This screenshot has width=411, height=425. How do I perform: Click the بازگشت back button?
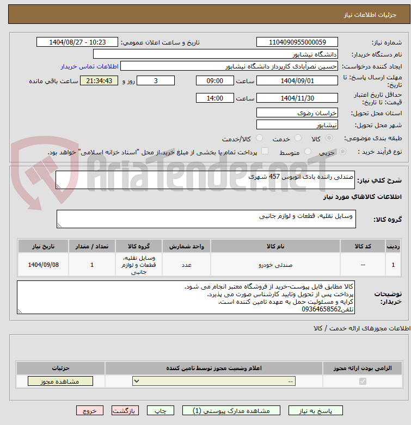pos(125,411)
